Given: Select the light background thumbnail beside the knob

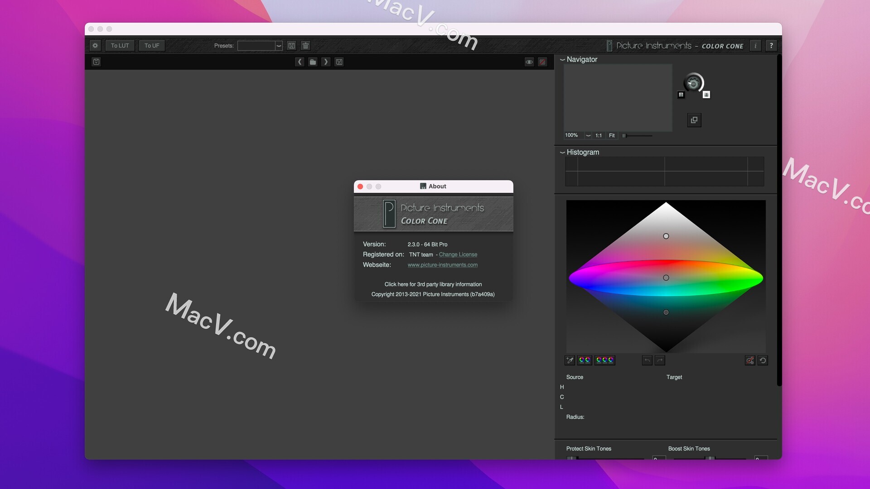Looking at the screenshot, I should pyautogui.click(x=706, y=95).
